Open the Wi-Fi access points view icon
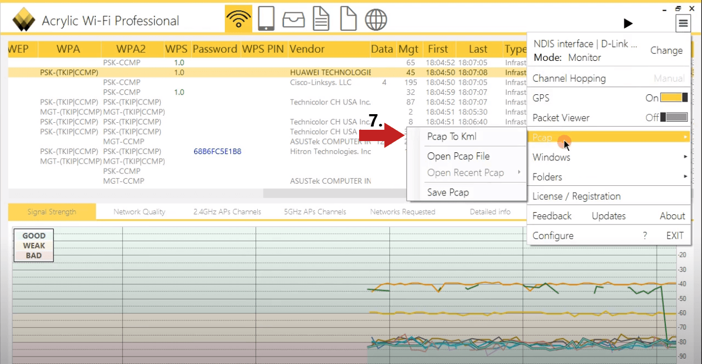This screenshot has width=702, height=364. point(238,20)
